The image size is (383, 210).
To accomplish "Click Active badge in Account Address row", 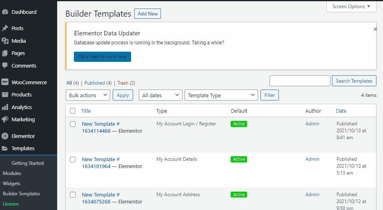I will click(x=239, y=195).
